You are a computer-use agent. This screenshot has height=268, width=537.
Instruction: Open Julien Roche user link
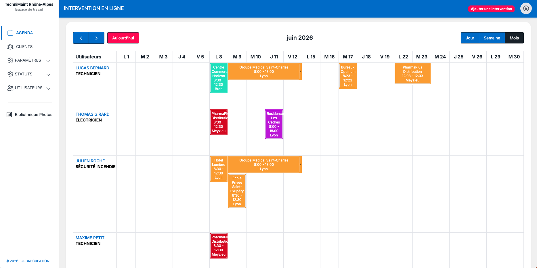click(90, 161)
